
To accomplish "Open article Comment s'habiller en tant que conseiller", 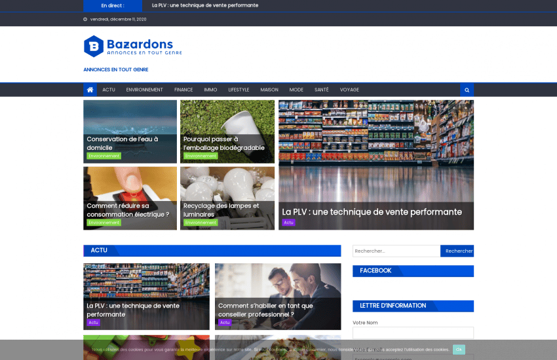I will (265, 310).
